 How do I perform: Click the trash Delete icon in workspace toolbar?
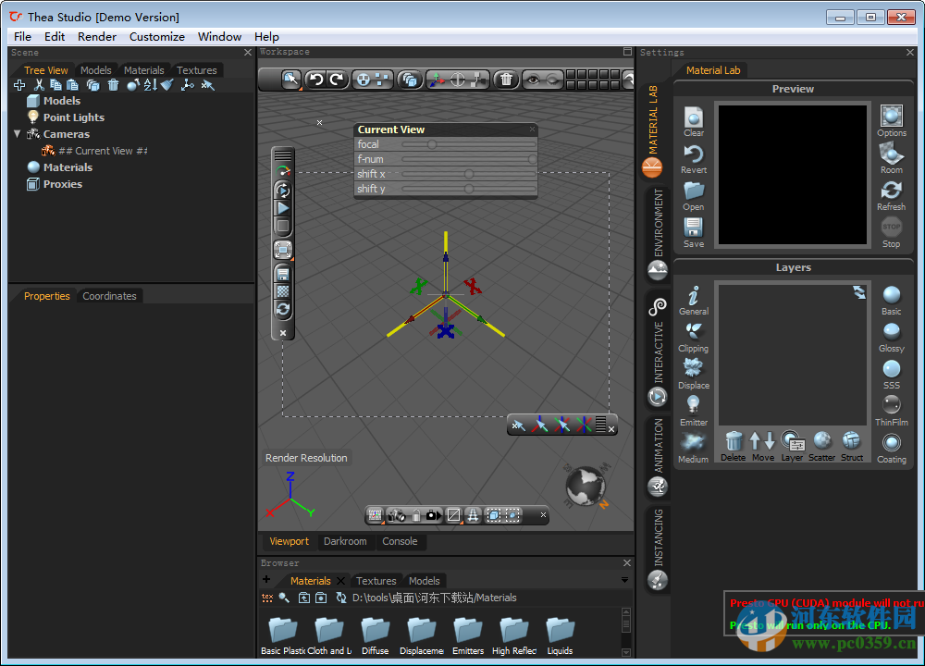pos(506,80)
